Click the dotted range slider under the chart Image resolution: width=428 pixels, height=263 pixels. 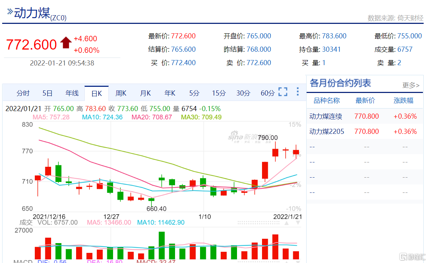click(x=258, y=223)
